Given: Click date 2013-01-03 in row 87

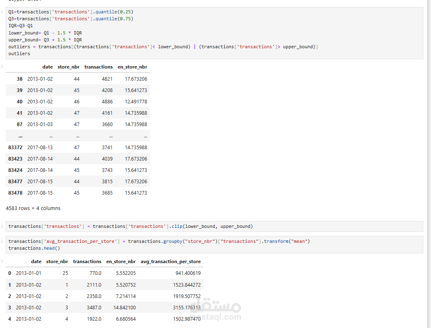Looking at the screenshot, I should click(x=40, y=124).
